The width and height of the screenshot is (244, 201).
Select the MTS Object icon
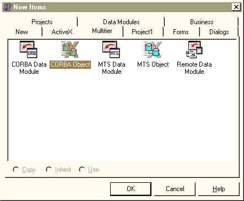point(153,50)
